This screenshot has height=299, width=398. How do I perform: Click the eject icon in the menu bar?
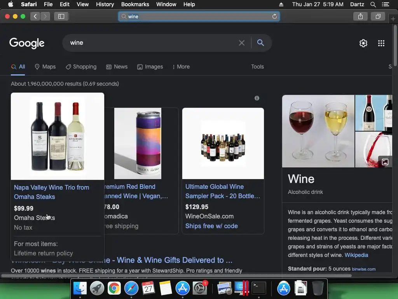click(281, 4)
